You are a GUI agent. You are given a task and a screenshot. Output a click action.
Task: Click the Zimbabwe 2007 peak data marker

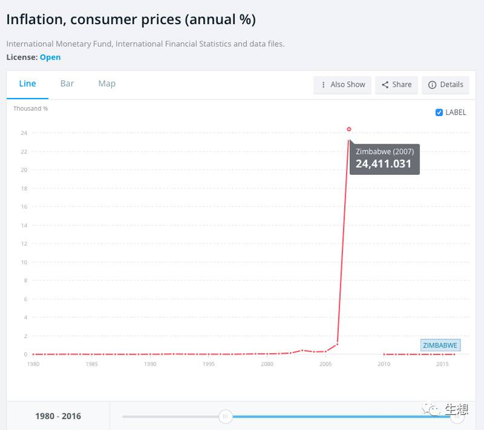coord(349,129)
